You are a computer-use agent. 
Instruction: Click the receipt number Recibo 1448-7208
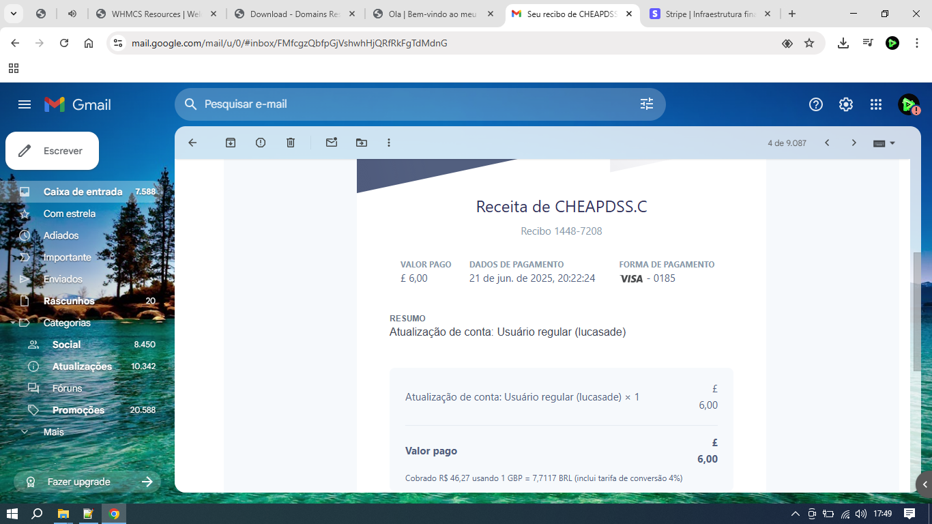[x=562, y=231]
